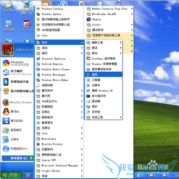Click the 暴风影音5 icon in Start menu
Viewport: 179px width, 179px height.
[6, 121]
